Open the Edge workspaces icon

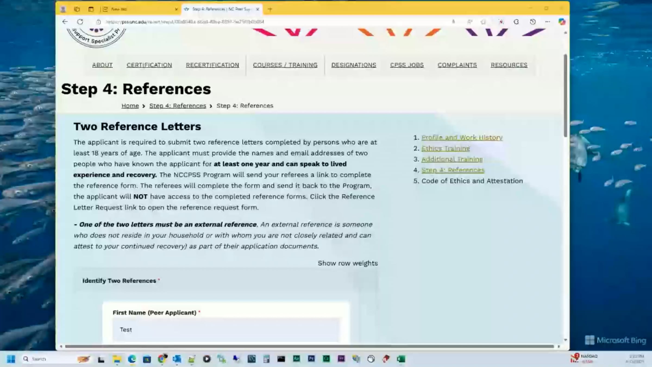(77, 9)
